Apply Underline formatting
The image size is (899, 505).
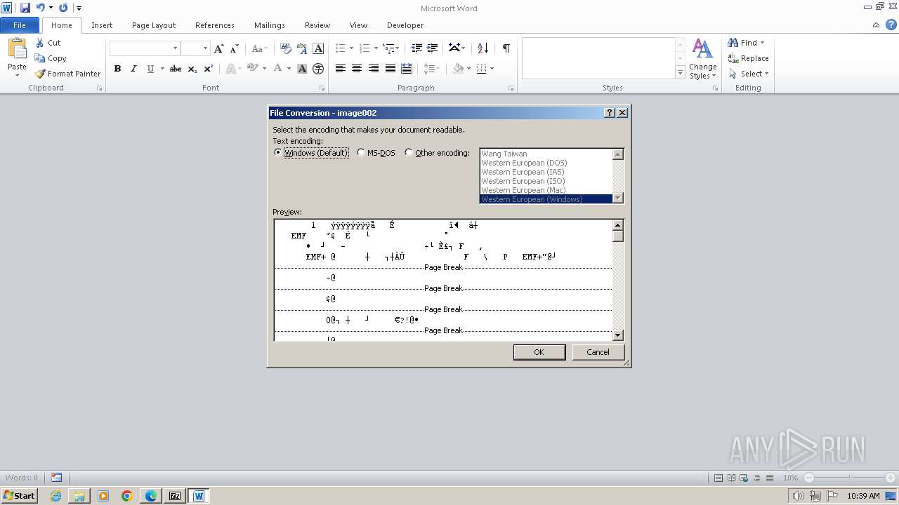pos(150,69)
